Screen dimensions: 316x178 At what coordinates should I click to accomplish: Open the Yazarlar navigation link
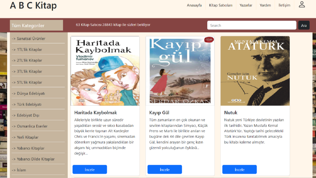click(x=246, y=5)
